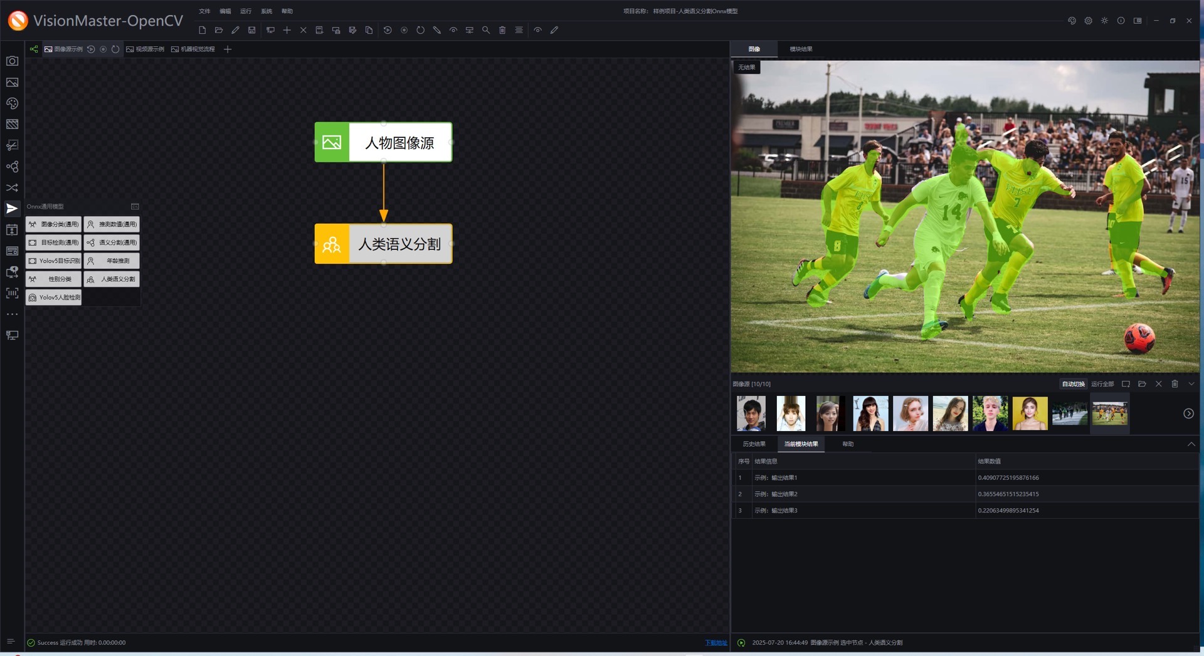Click the plus icon to add new flow tab

228,49
